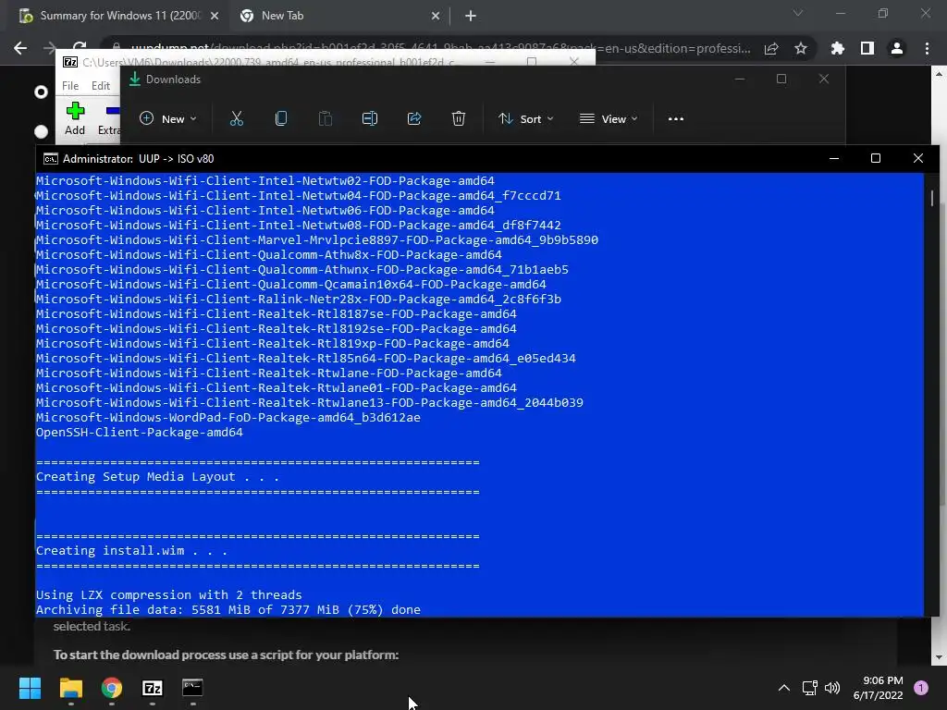Expand the View dropdown in Downloads window
Image resolution: width=947 pixels, height=710 pixels.
pyautogui.click(x=609, y=119)
